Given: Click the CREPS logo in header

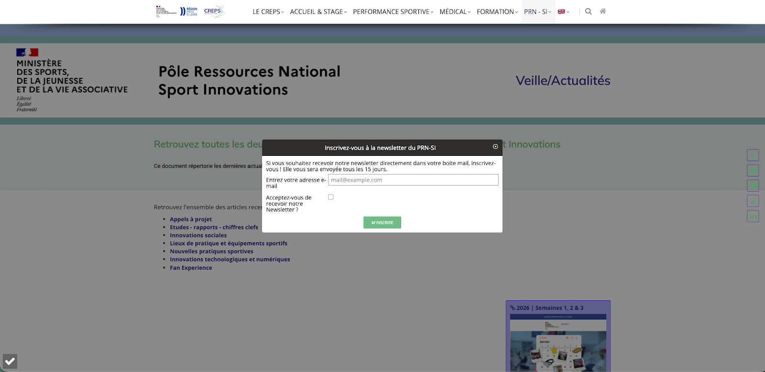Looking at the screenshot, I should [x=213, y=11].
